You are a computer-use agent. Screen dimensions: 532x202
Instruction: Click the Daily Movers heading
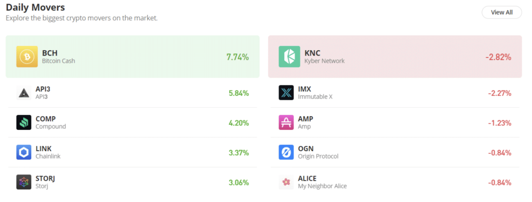click(35, 7)
